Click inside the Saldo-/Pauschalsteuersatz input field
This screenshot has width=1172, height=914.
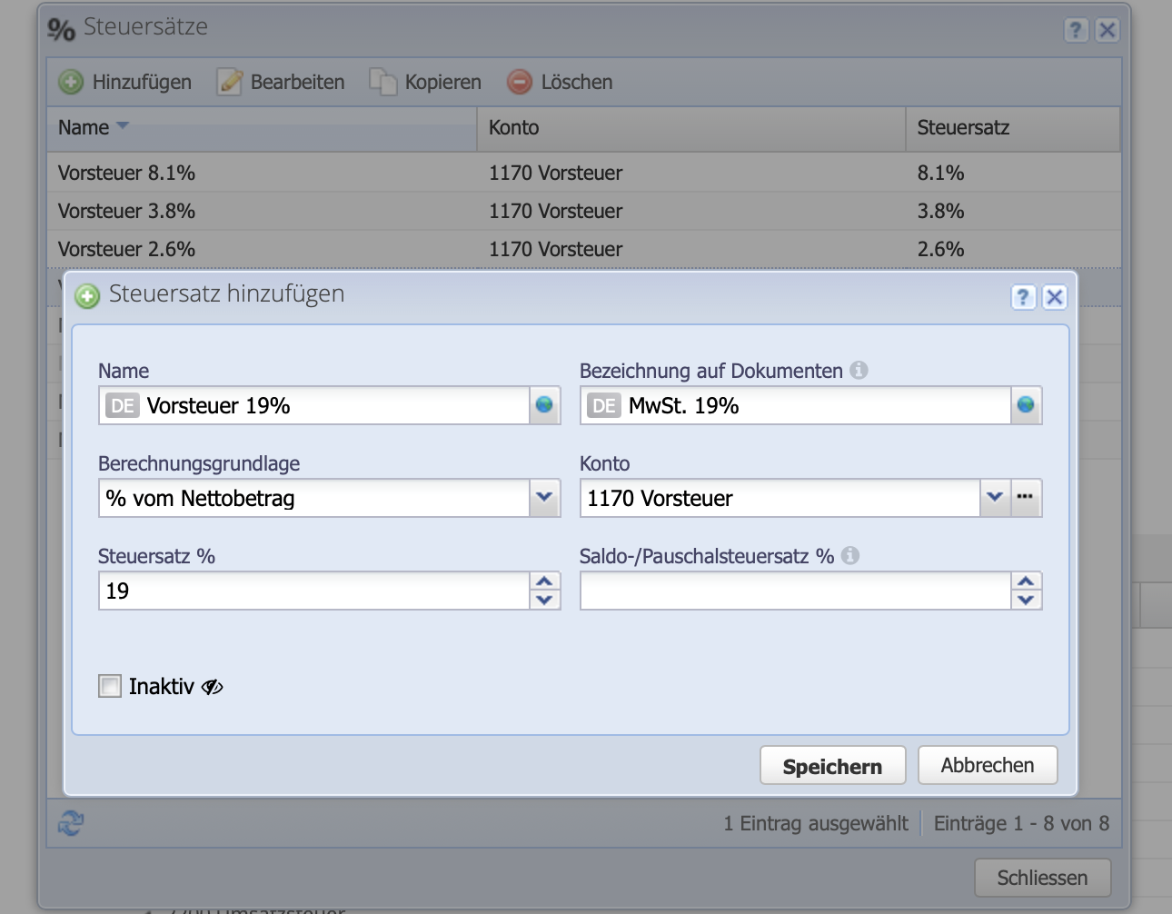pyautogui.click(x=790, y=591)
